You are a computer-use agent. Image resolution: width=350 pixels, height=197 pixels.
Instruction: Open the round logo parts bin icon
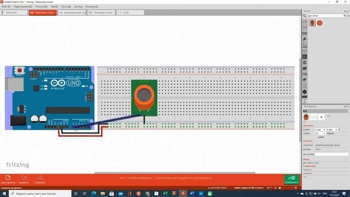tap(305, 62)
